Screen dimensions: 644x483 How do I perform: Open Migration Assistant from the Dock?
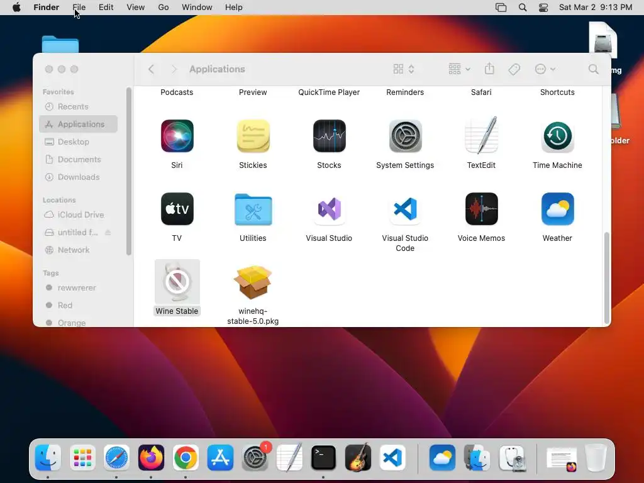point(477,458)
